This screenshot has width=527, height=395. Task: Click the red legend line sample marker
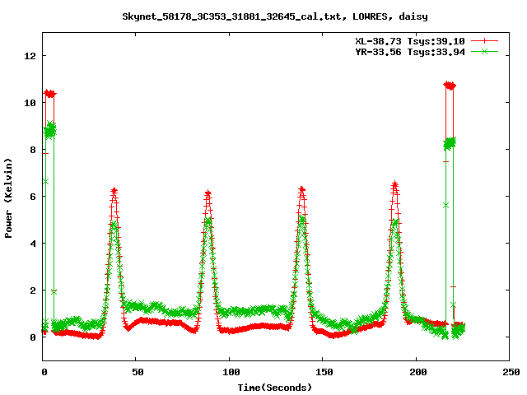(x=484, y=41)
